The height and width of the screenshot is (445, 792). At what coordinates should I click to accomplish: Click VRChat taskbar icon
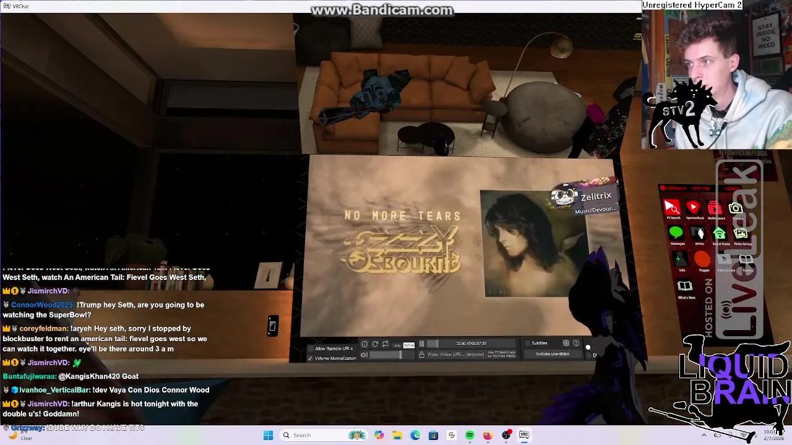[524, 435]
